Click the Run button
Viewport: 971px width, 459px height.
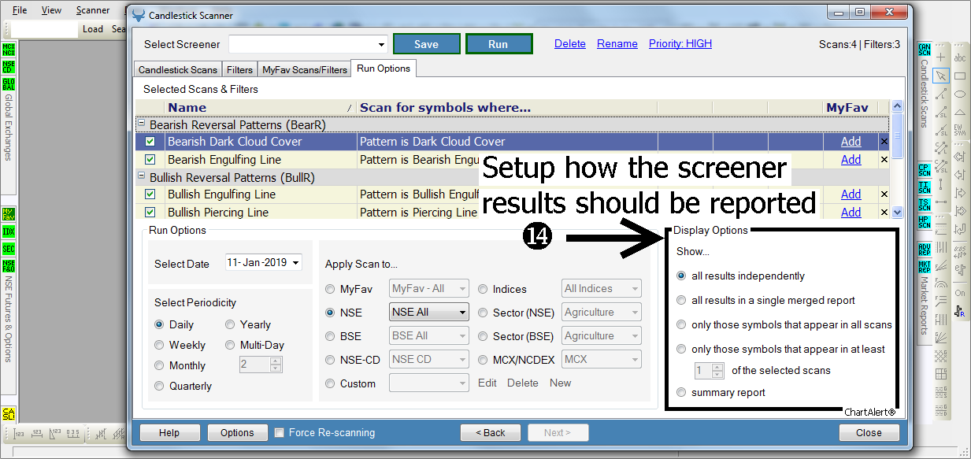[498, 44]
